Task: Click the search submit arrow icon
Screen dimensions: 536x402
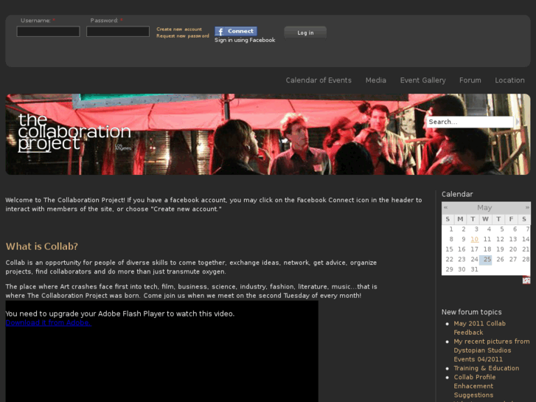Action: point(517,122)
